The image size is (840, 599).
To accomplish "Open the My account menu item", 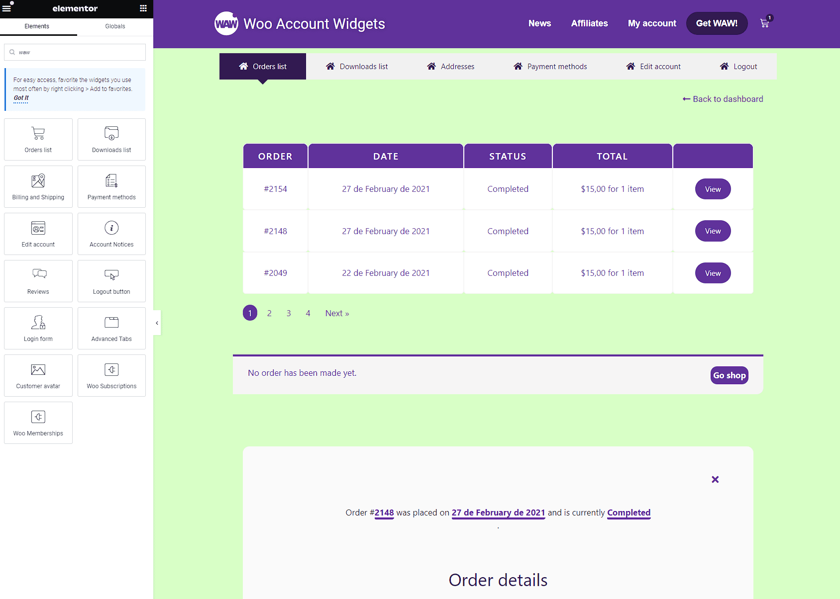I will [652, 23].
